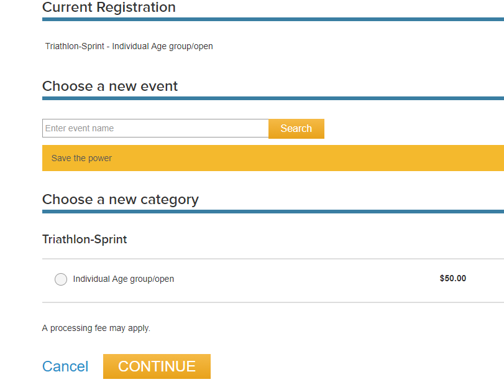Click empty yellow area of Save the power banner
This screenshot has height=387, width=504.
tap(305, 158)
